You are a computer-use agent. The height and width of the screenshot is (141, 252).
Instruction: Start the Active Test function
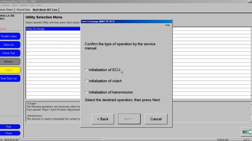[x=9, y=53]
